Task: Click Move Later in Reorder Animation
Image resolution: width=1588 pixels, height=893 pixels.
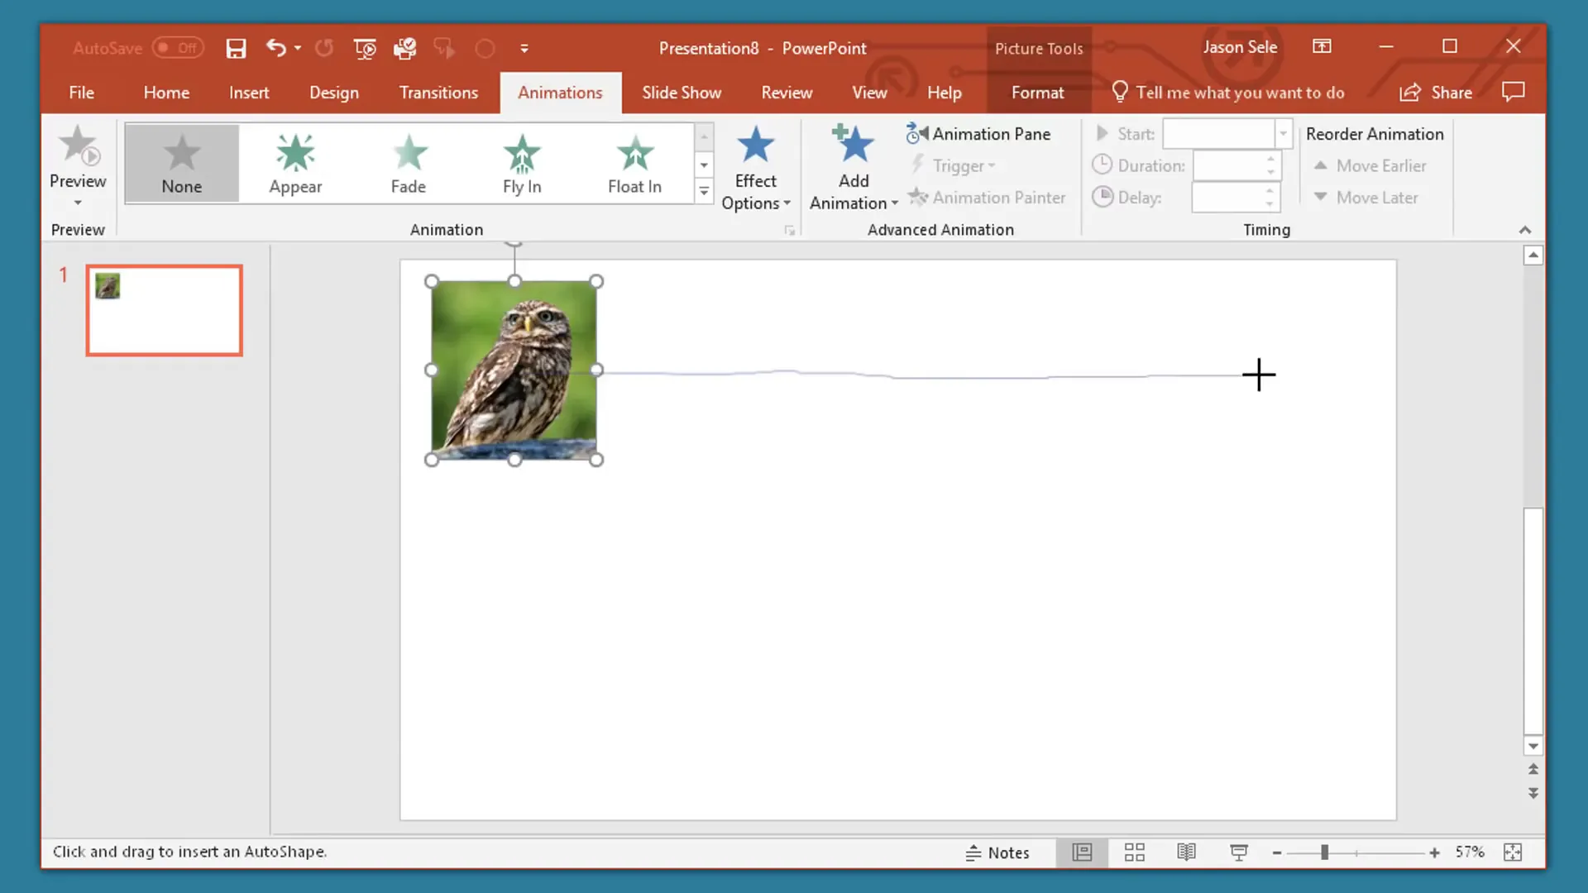Action: point(1366,198)
